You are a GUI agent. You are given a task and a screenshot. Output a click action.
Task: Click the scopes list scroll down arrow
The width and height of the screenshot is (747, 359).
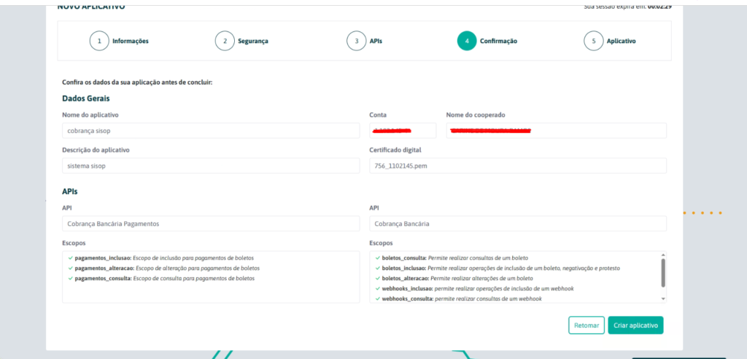[663, 298]
